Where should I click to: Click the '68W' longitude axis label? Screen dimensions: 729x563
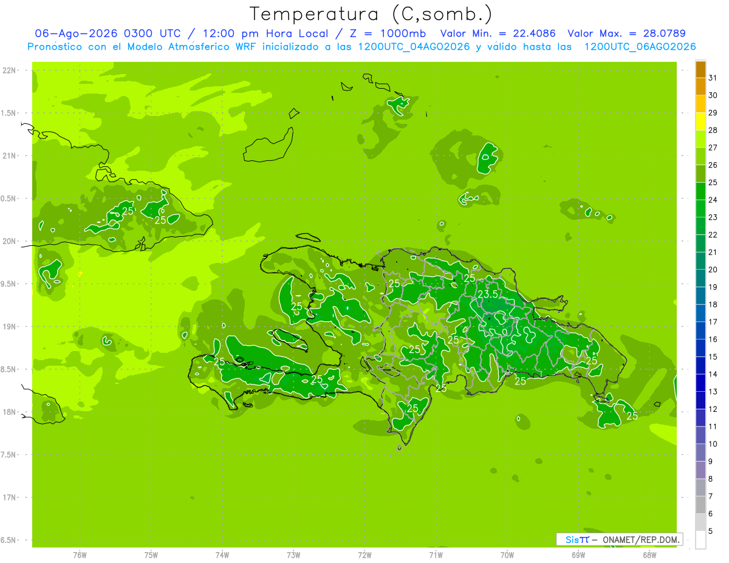point(649,554)
